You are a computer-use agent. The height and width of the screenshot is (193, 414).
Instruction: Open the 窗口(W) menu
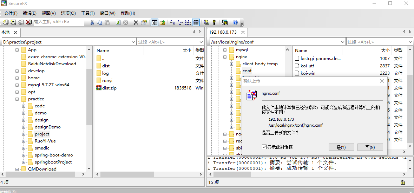(x=108, y=13)
